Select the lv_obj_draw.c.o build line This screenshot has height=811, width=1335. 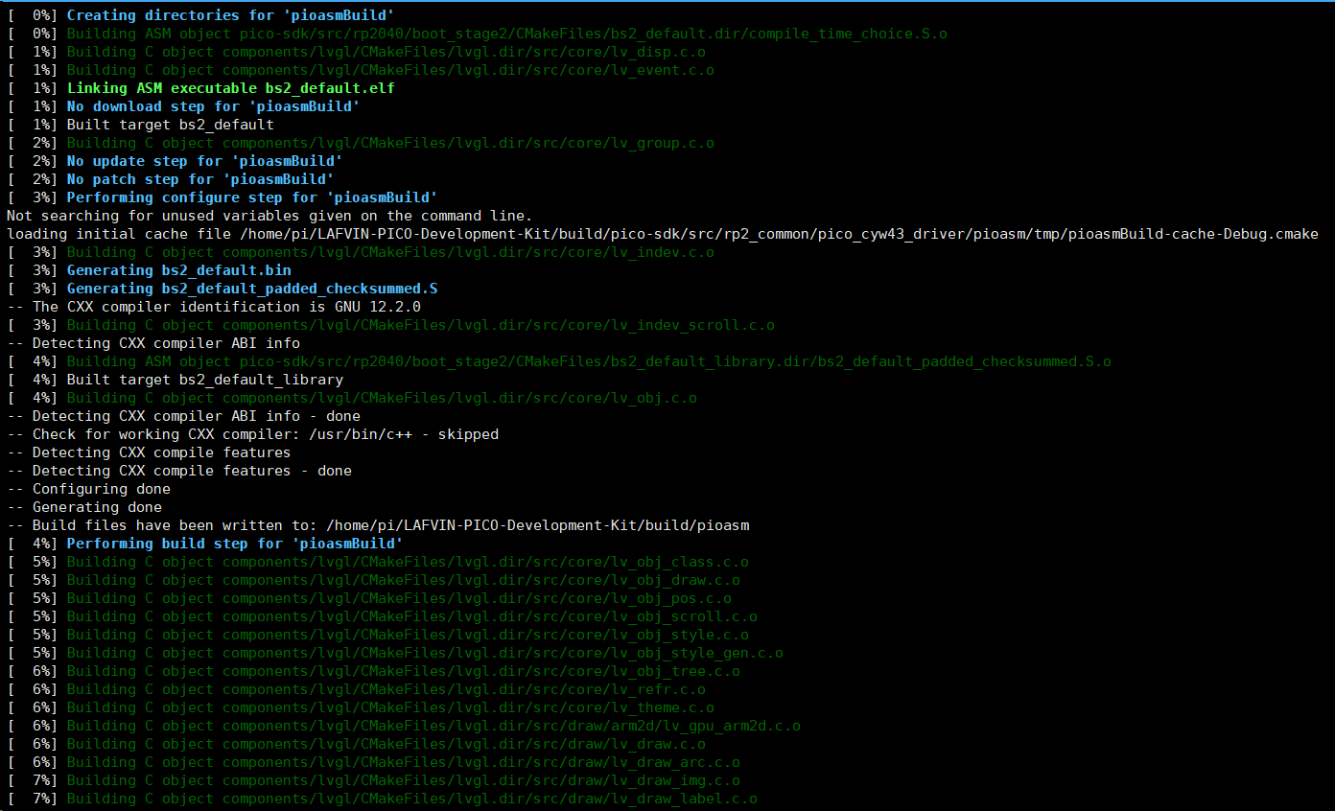pyautogui.click(x=373, y=580)
